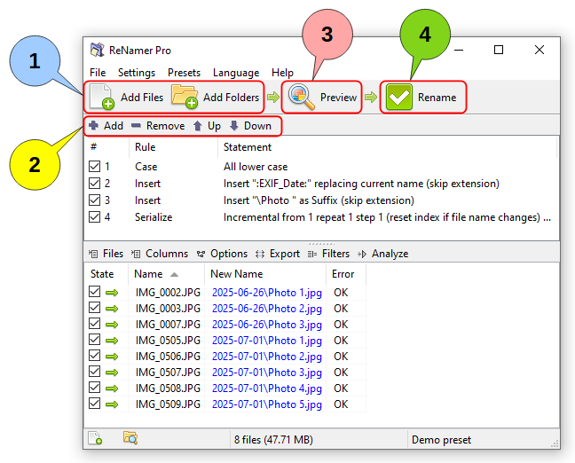575x463 pixels.
Task: Click the Add Folders button label
Action: pyautogui.click(x=231, y=98)
